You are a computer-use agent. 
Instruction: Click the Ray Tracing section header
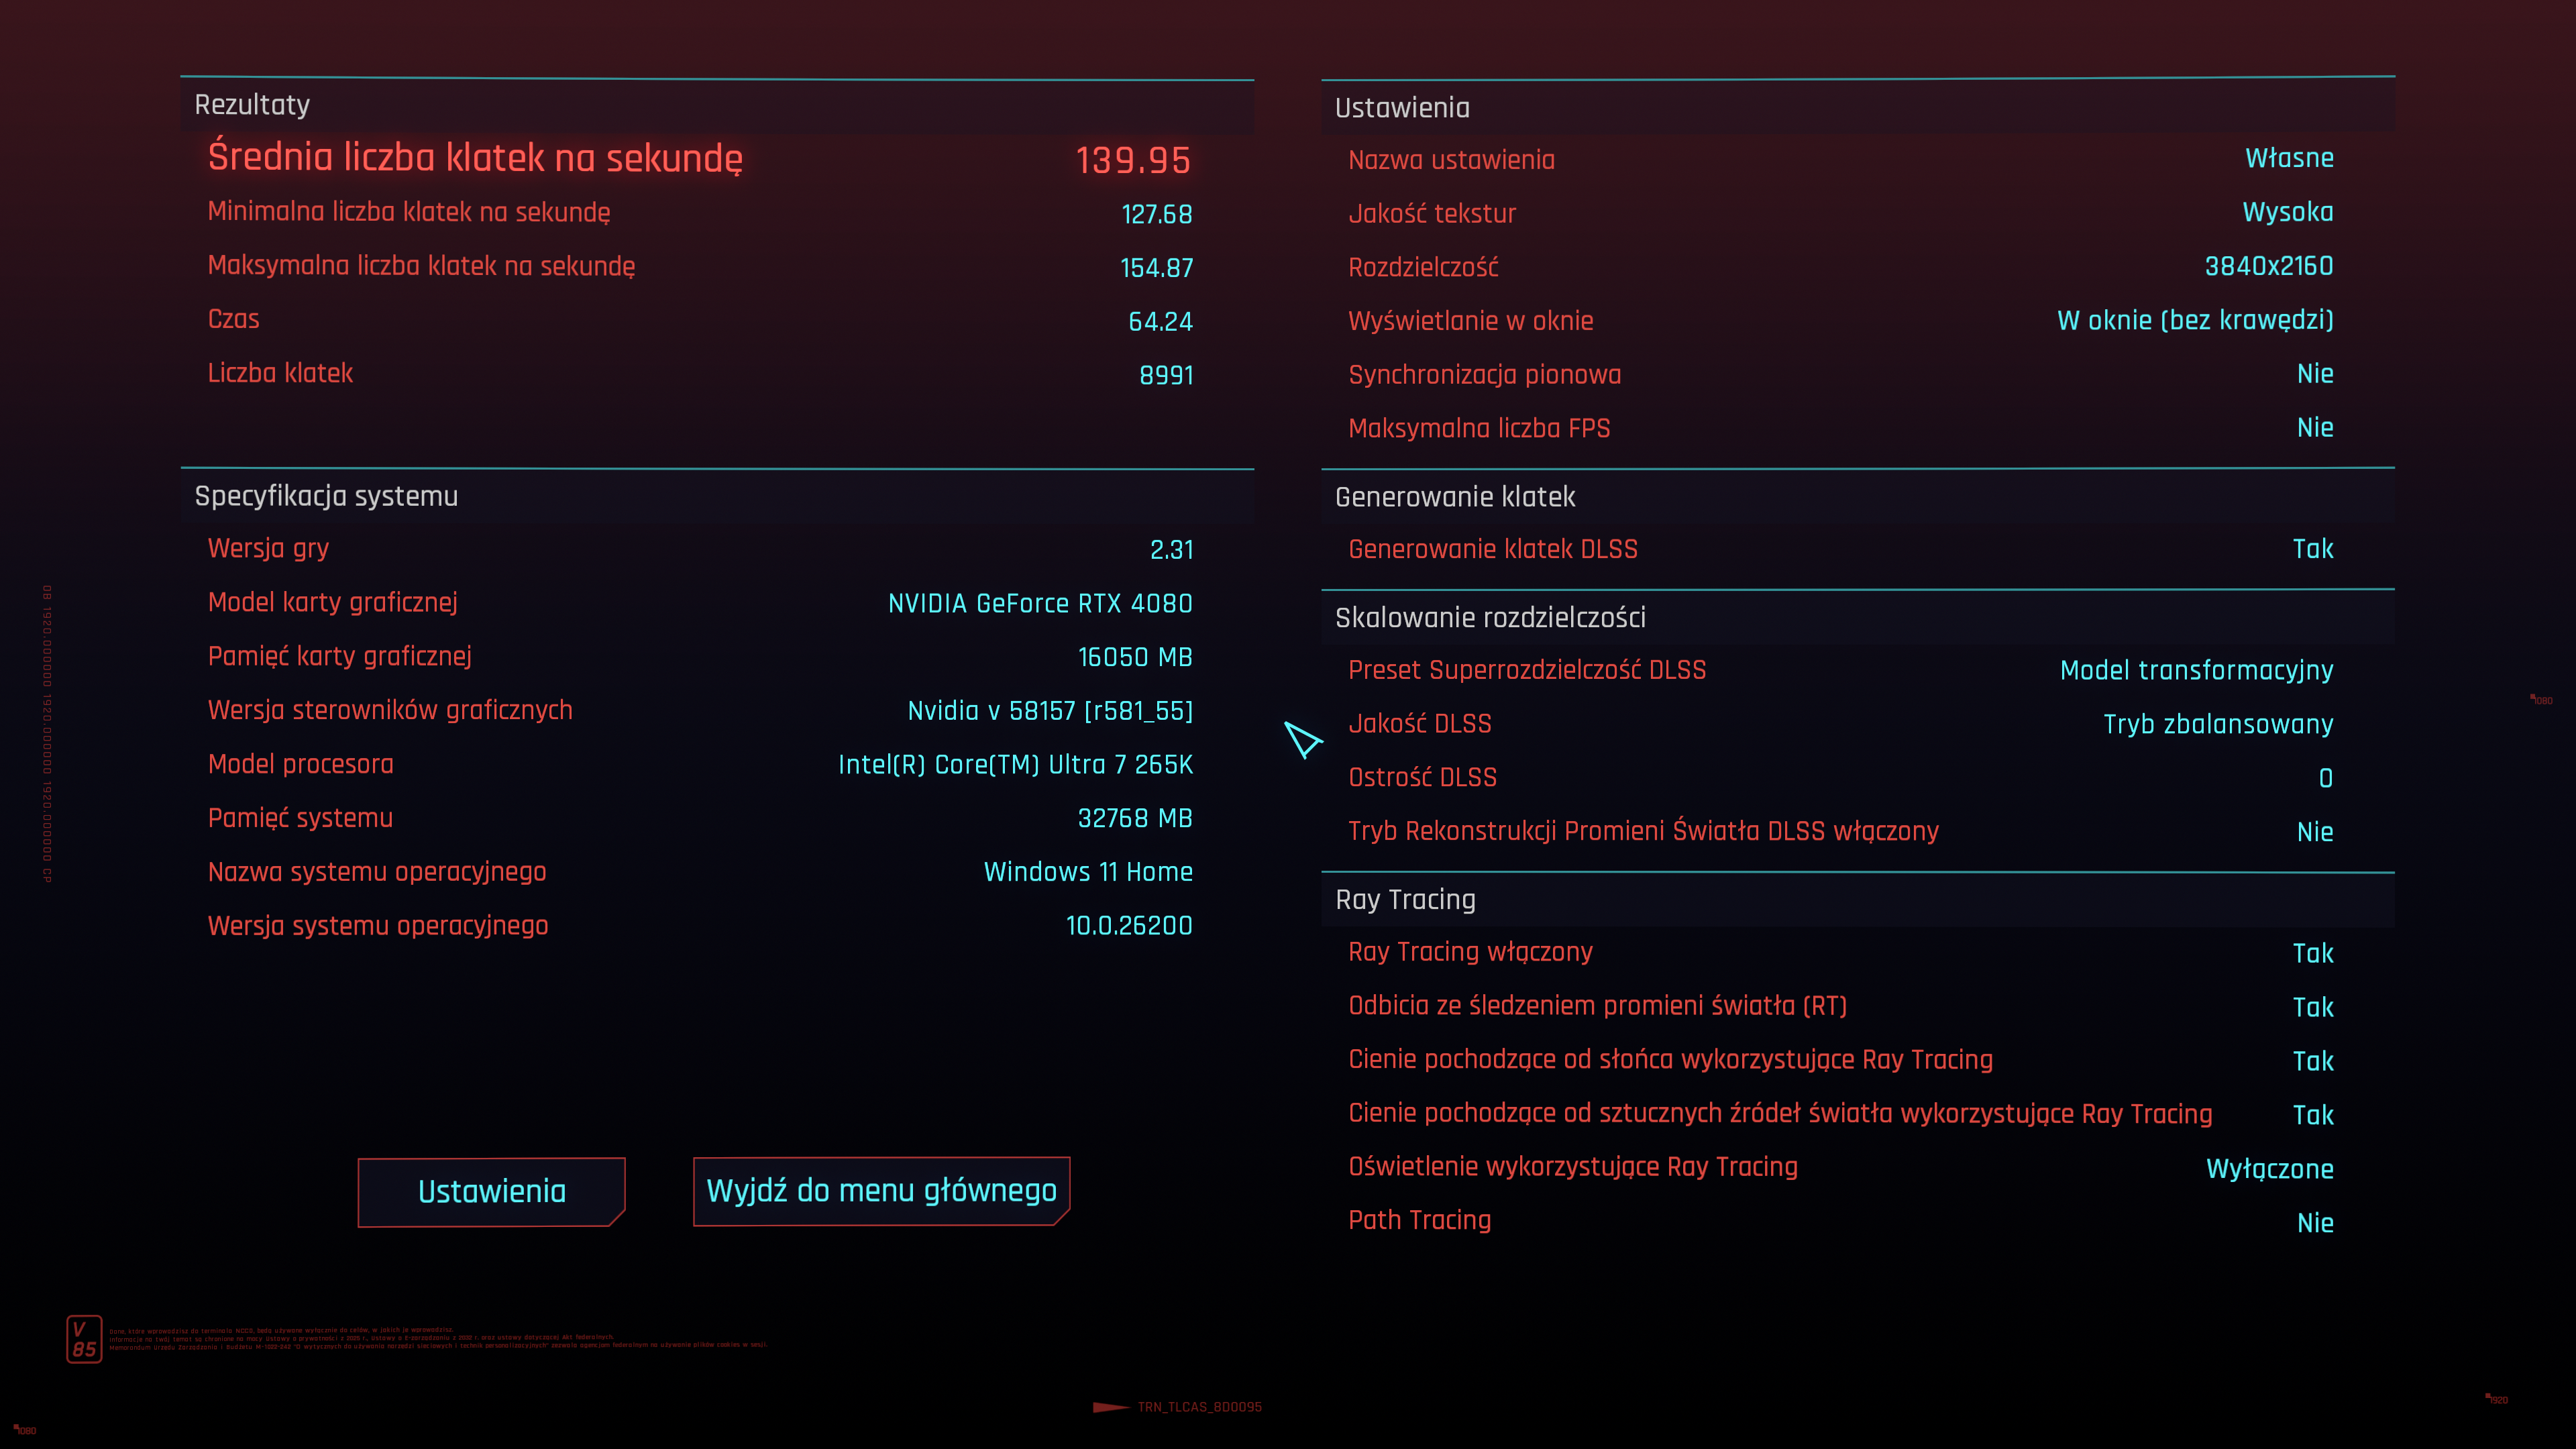click(1404, 899)
